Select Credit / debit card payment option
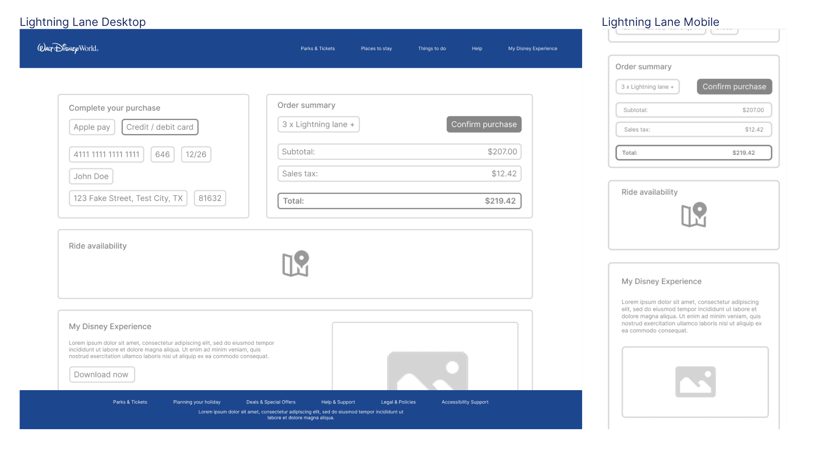 [x=160, y=127]
